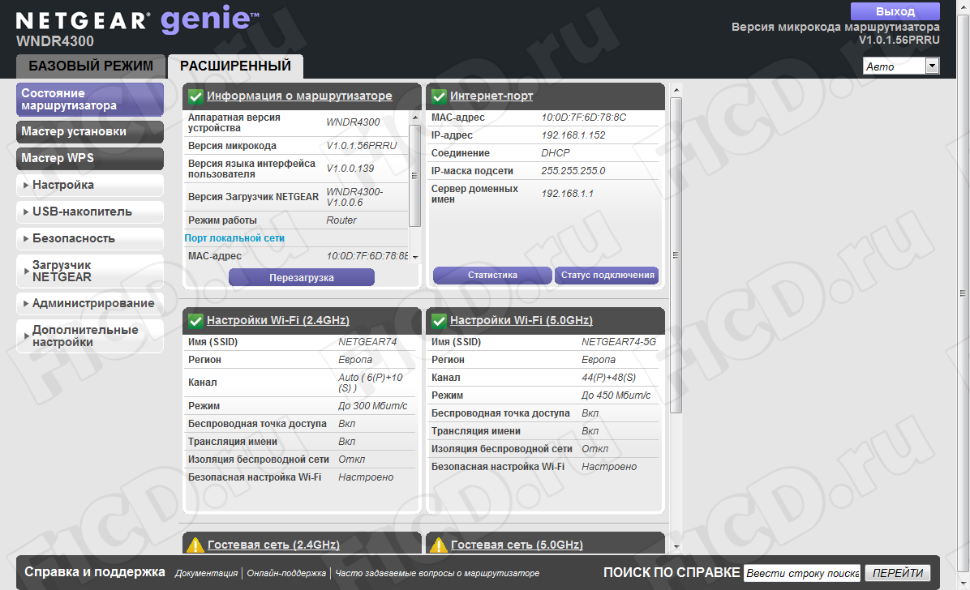This screenshot has height=590, width=970.
Task: Open the Авто language dropdown
Action: tap(901, 66)
